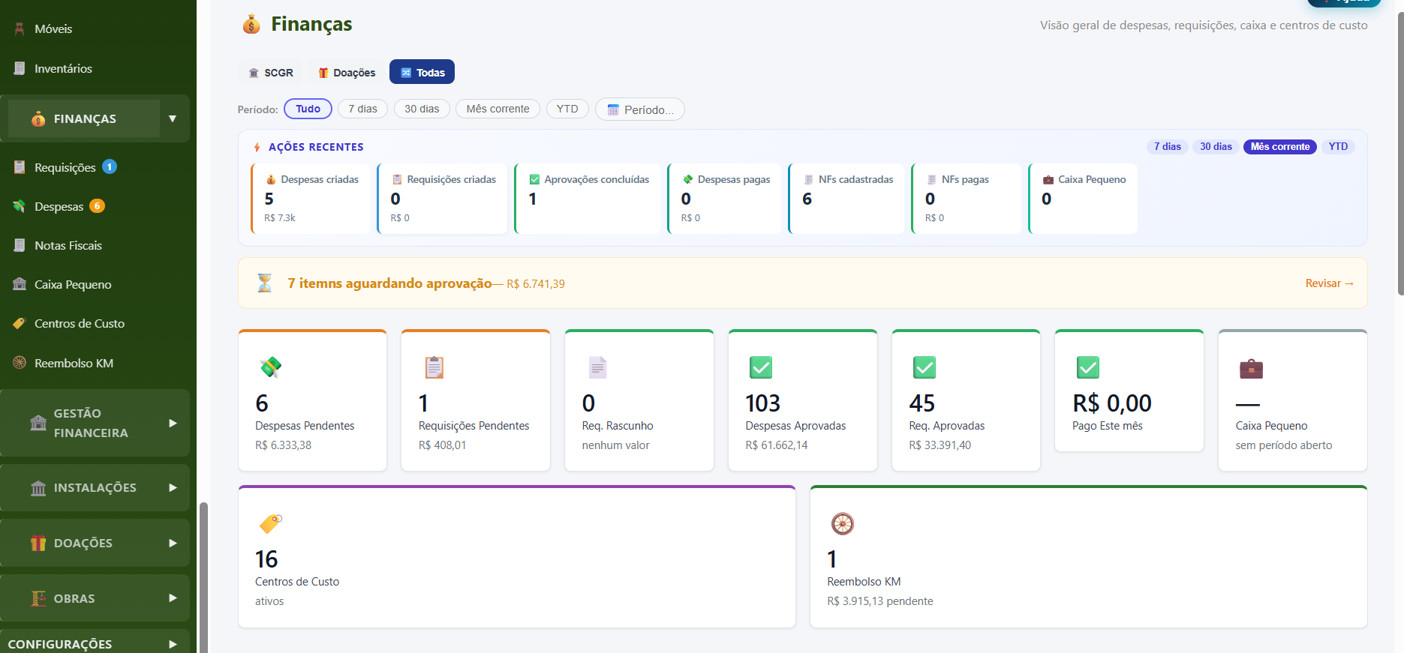Image resolution: width=1404 pixels, height=653 pixels.
Task: Open the NFs pagas recent action card
Action: tap(967, 199)
